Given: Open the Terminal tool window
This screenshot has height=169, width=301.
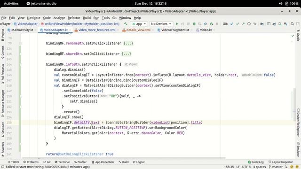Looking at the screenshot, I should tap(62, 162).
